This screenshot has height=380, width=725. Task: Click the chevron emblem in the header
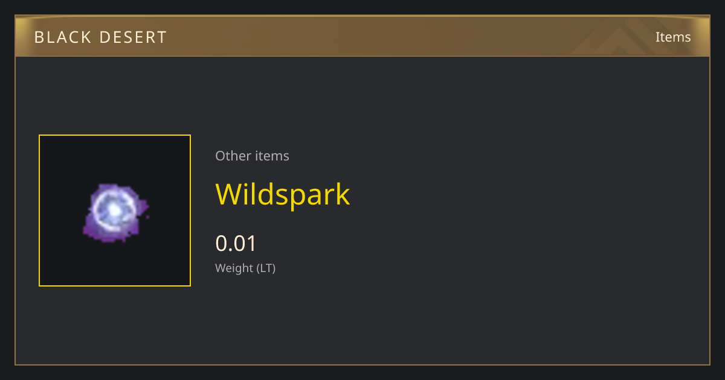[622, 37]
